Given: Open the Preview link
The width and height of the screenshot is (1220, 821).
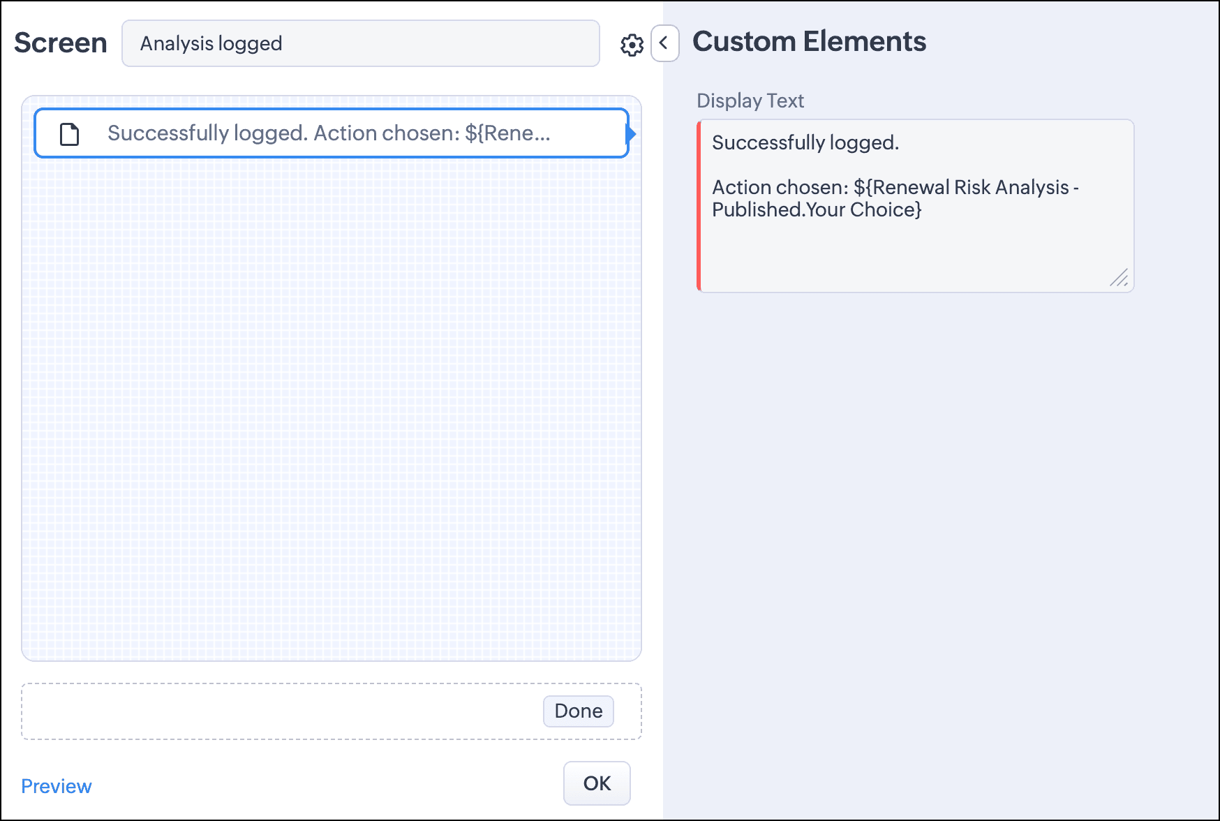Looking at the screenshot, I should (57, 786).
